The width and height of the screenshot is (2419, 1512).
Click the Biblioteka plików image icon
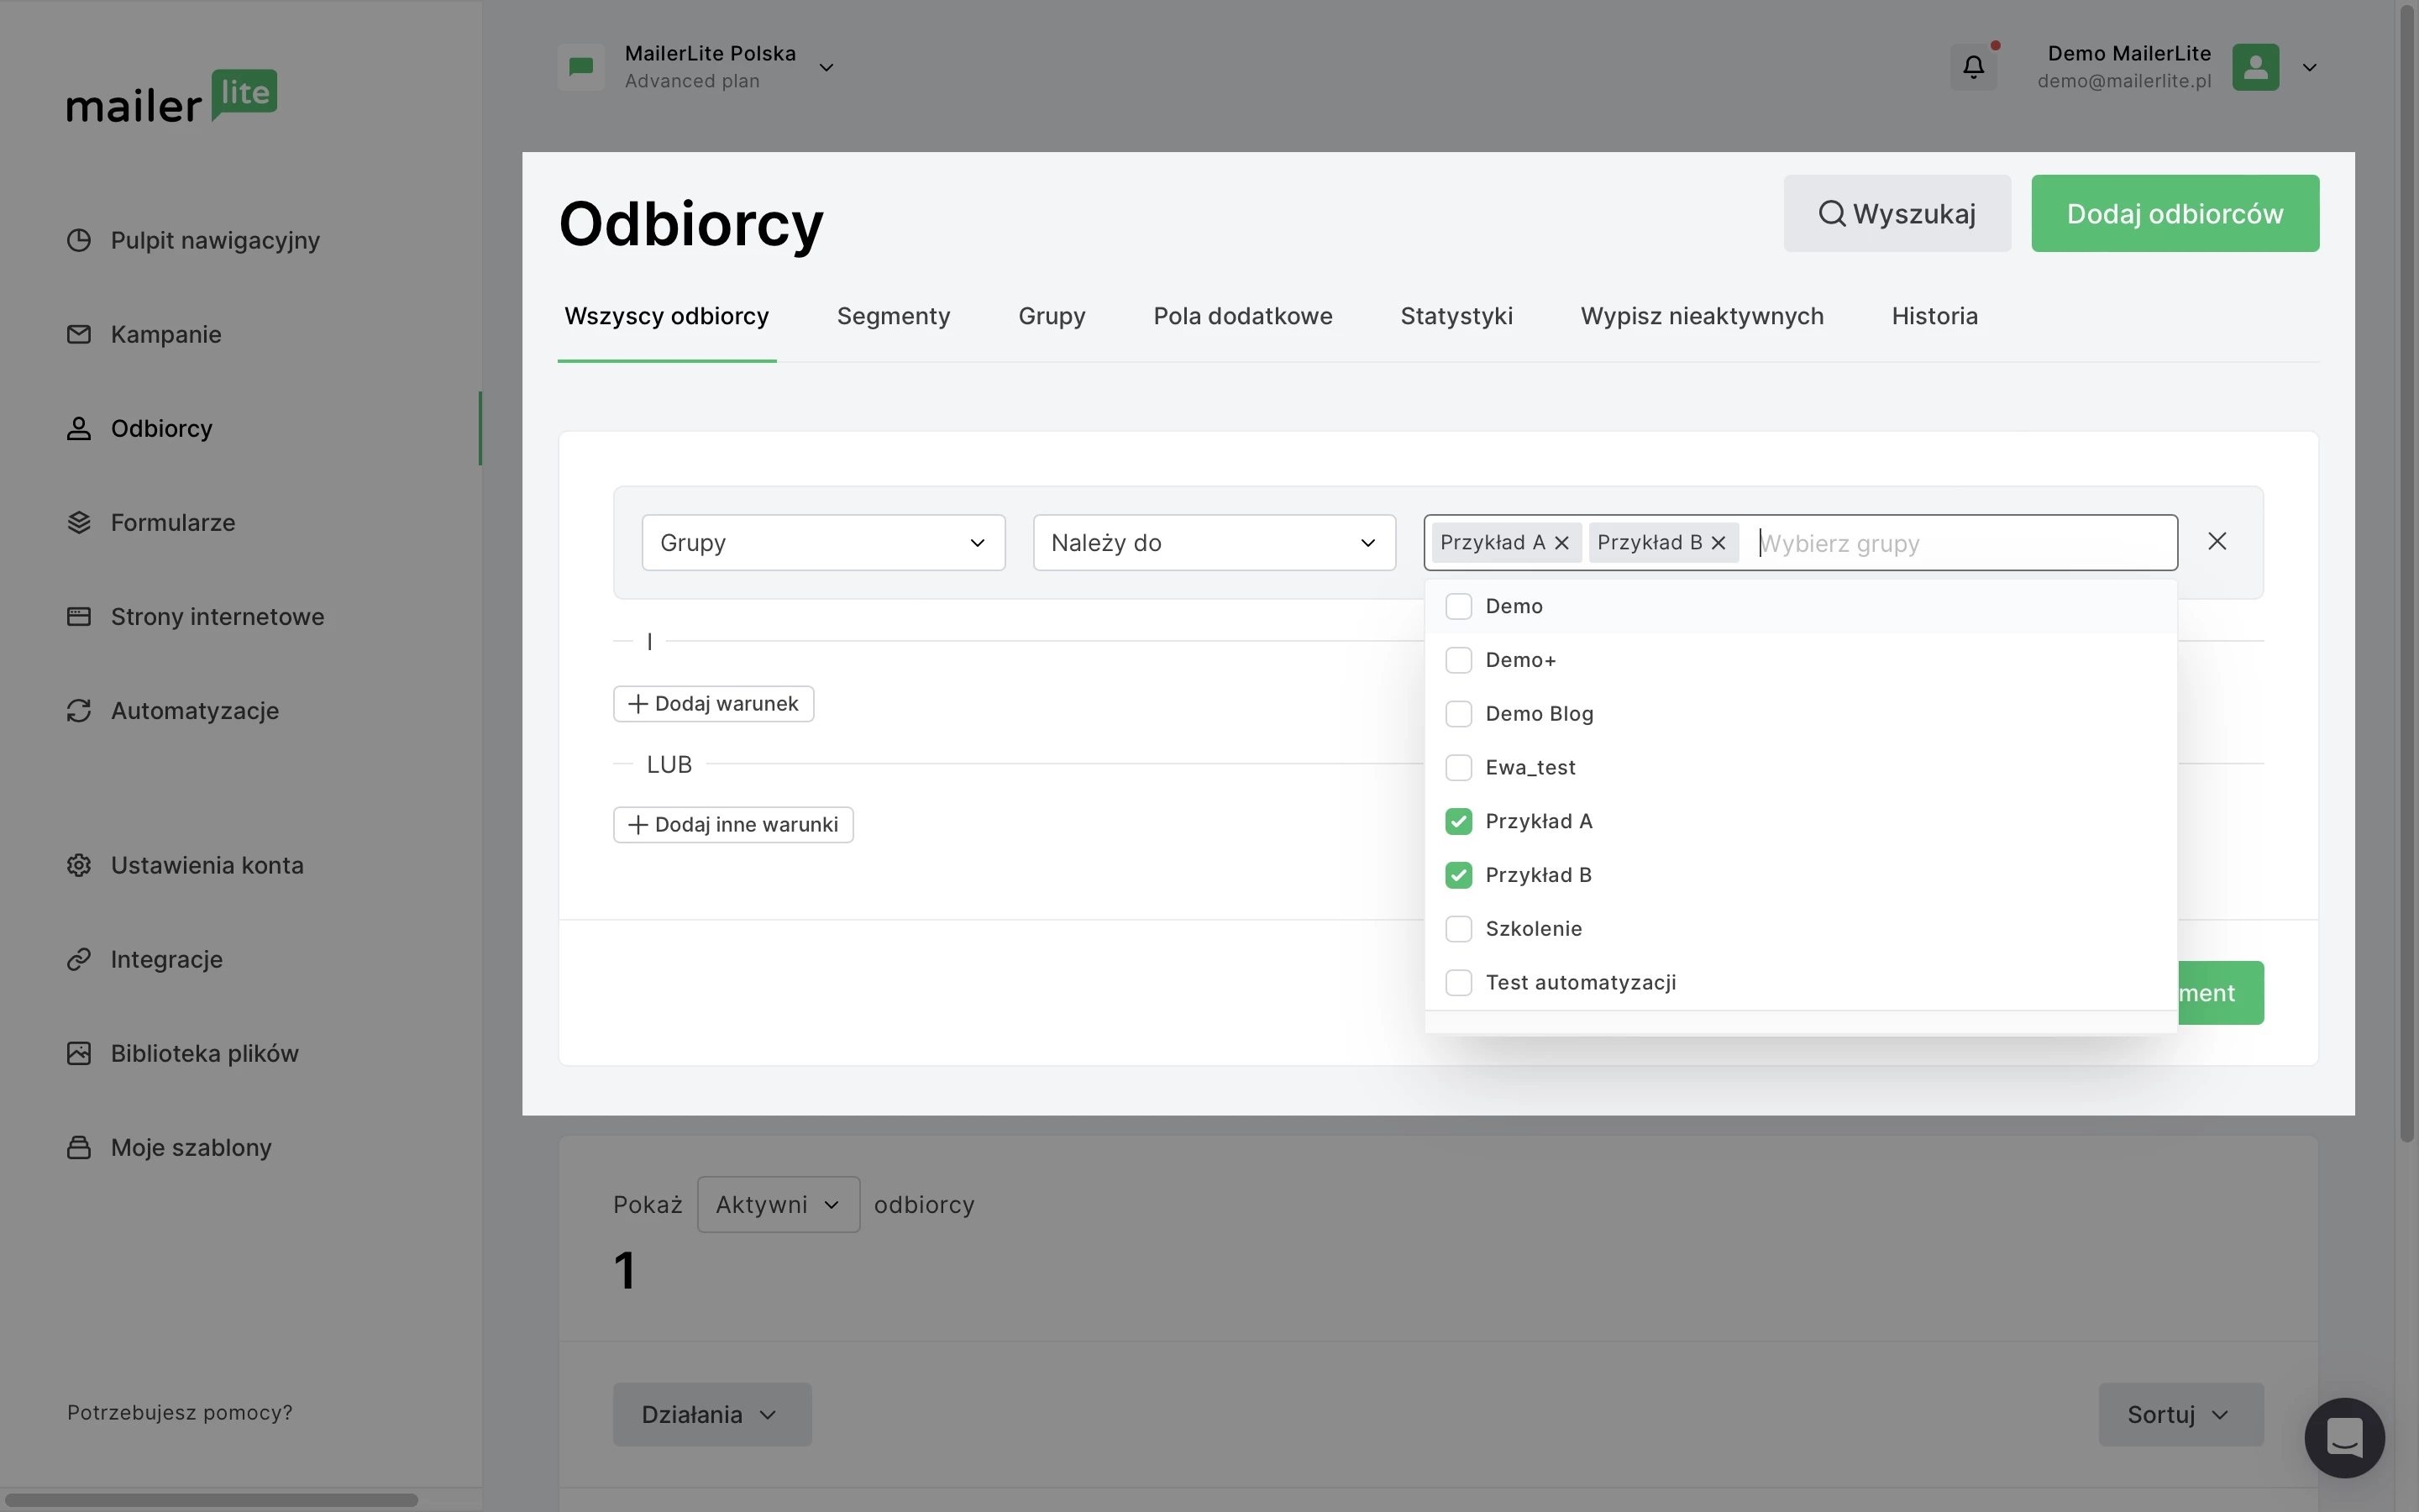pyautogui.click(x=79, y=1053)
